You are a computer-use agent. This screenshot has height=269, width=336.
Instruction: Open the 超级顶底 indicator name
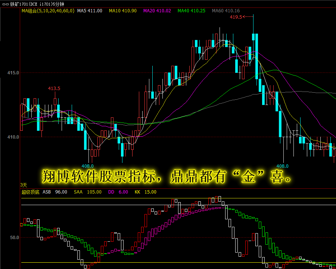coord(31,192)
